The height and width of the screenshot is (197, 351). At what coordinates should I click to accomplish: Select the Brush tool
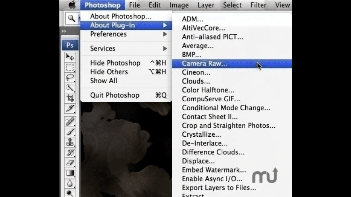tap(70, 131)
